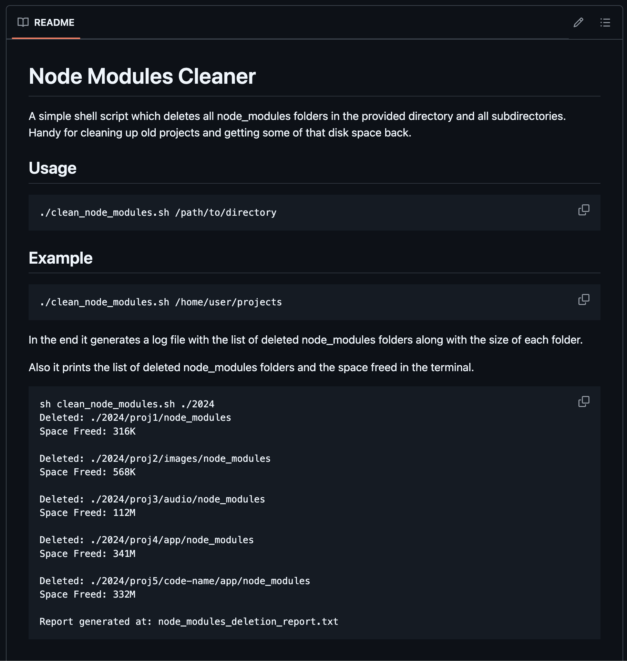627x661 pixels.
Task: Click the 'generates a log file' paragraph
Action: coord(306,340)
